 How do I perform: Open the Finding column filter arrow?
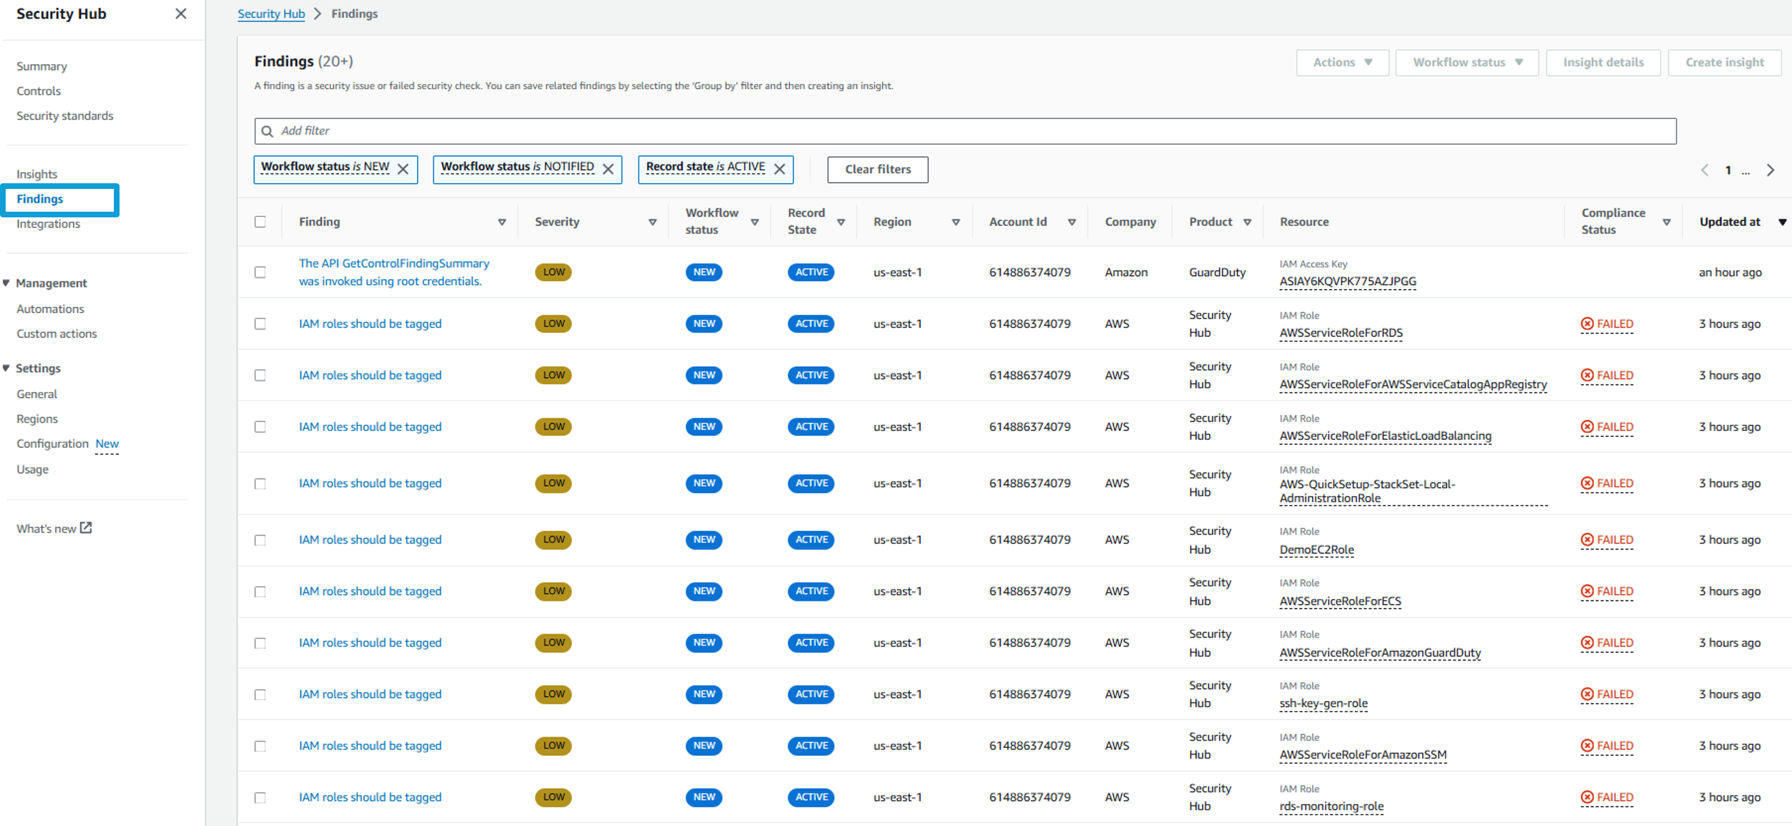[501, 222]
